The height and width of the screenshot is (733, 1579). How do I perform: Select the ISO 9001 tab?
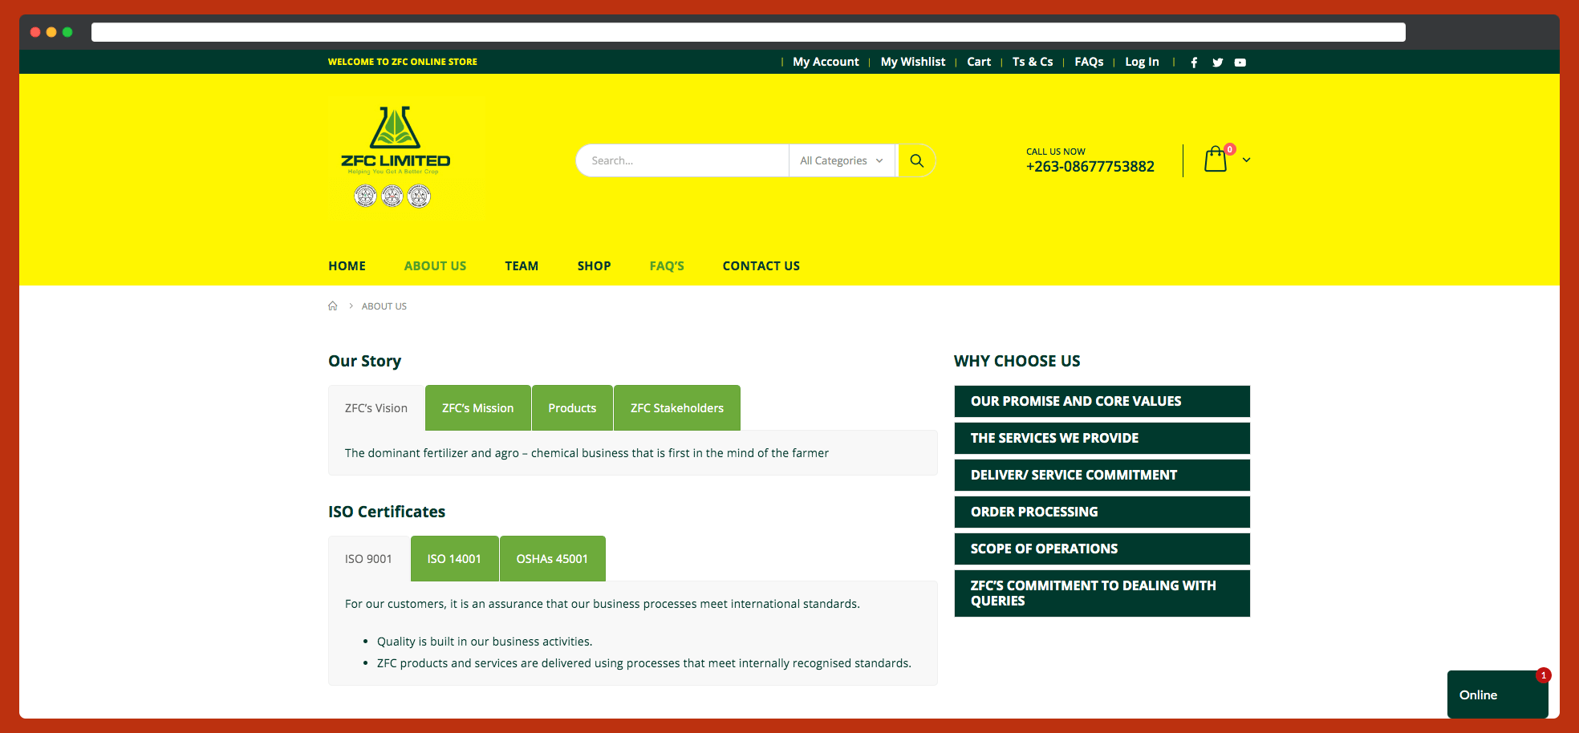click(368, 559)
